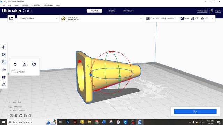Open Word from the taskbar
The height and width of the screenshot is (125, 223).
104,122
